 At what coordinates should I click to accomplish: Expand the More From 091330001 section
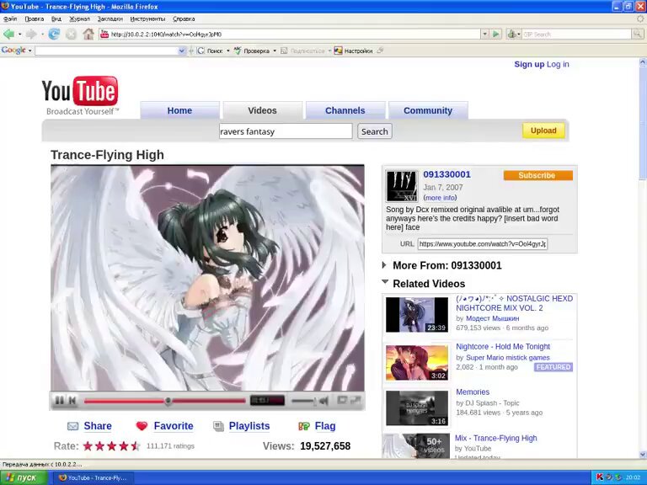385,265
